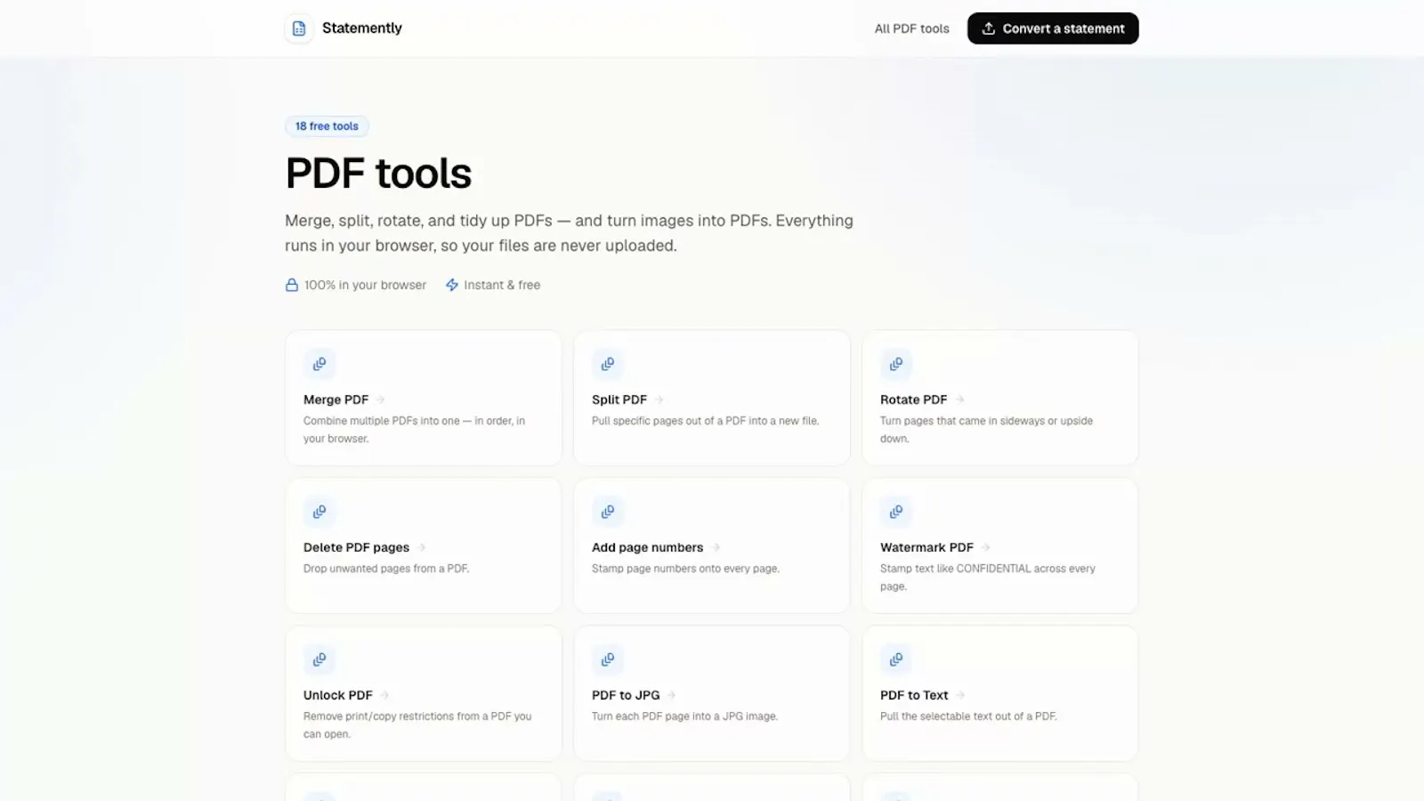
Task: Click the Split PDF card icon
Action: coord(608,364)
